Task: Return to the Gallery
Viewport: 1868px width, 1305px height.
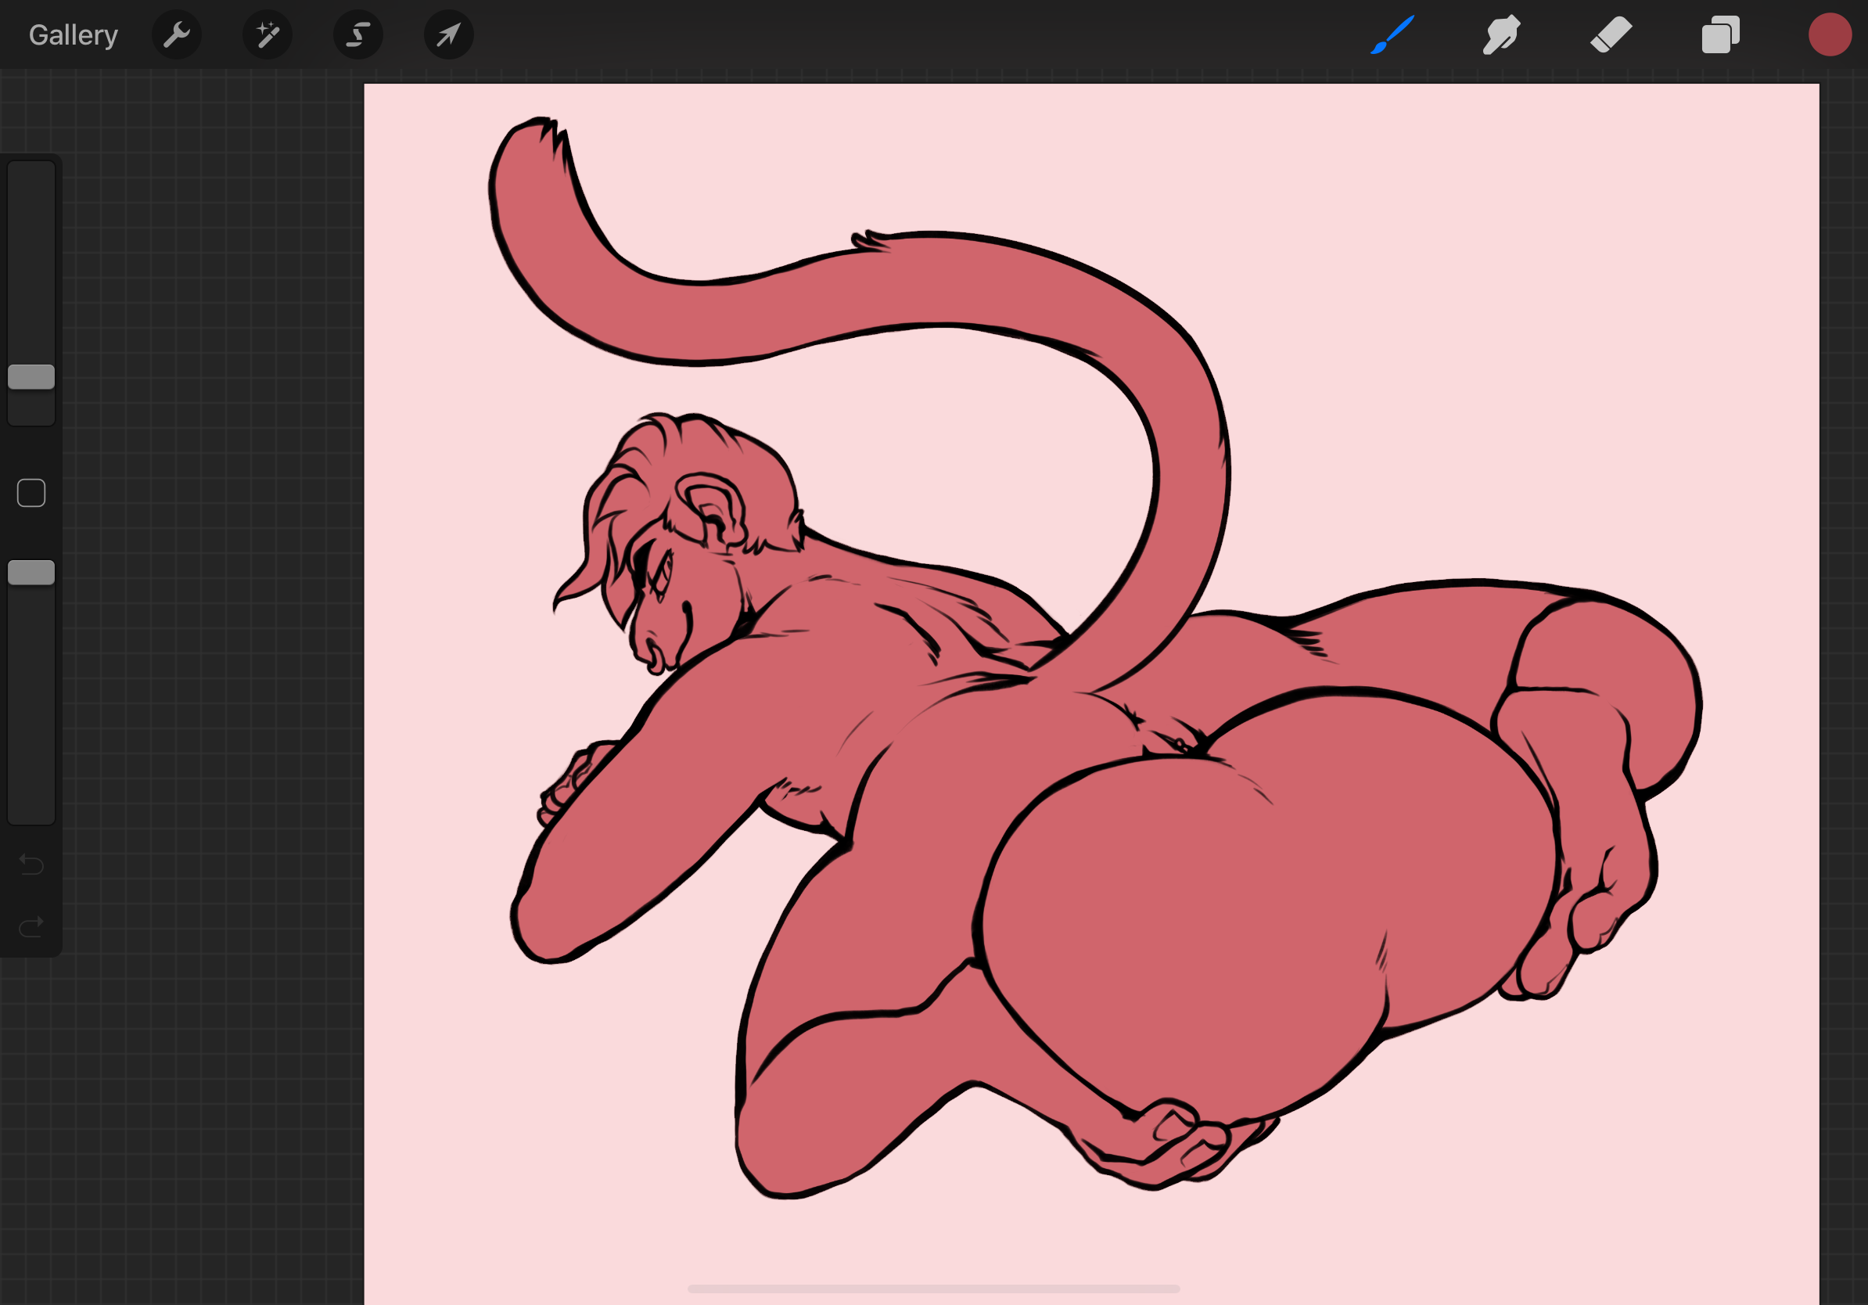Action: [x=74, y=35]
